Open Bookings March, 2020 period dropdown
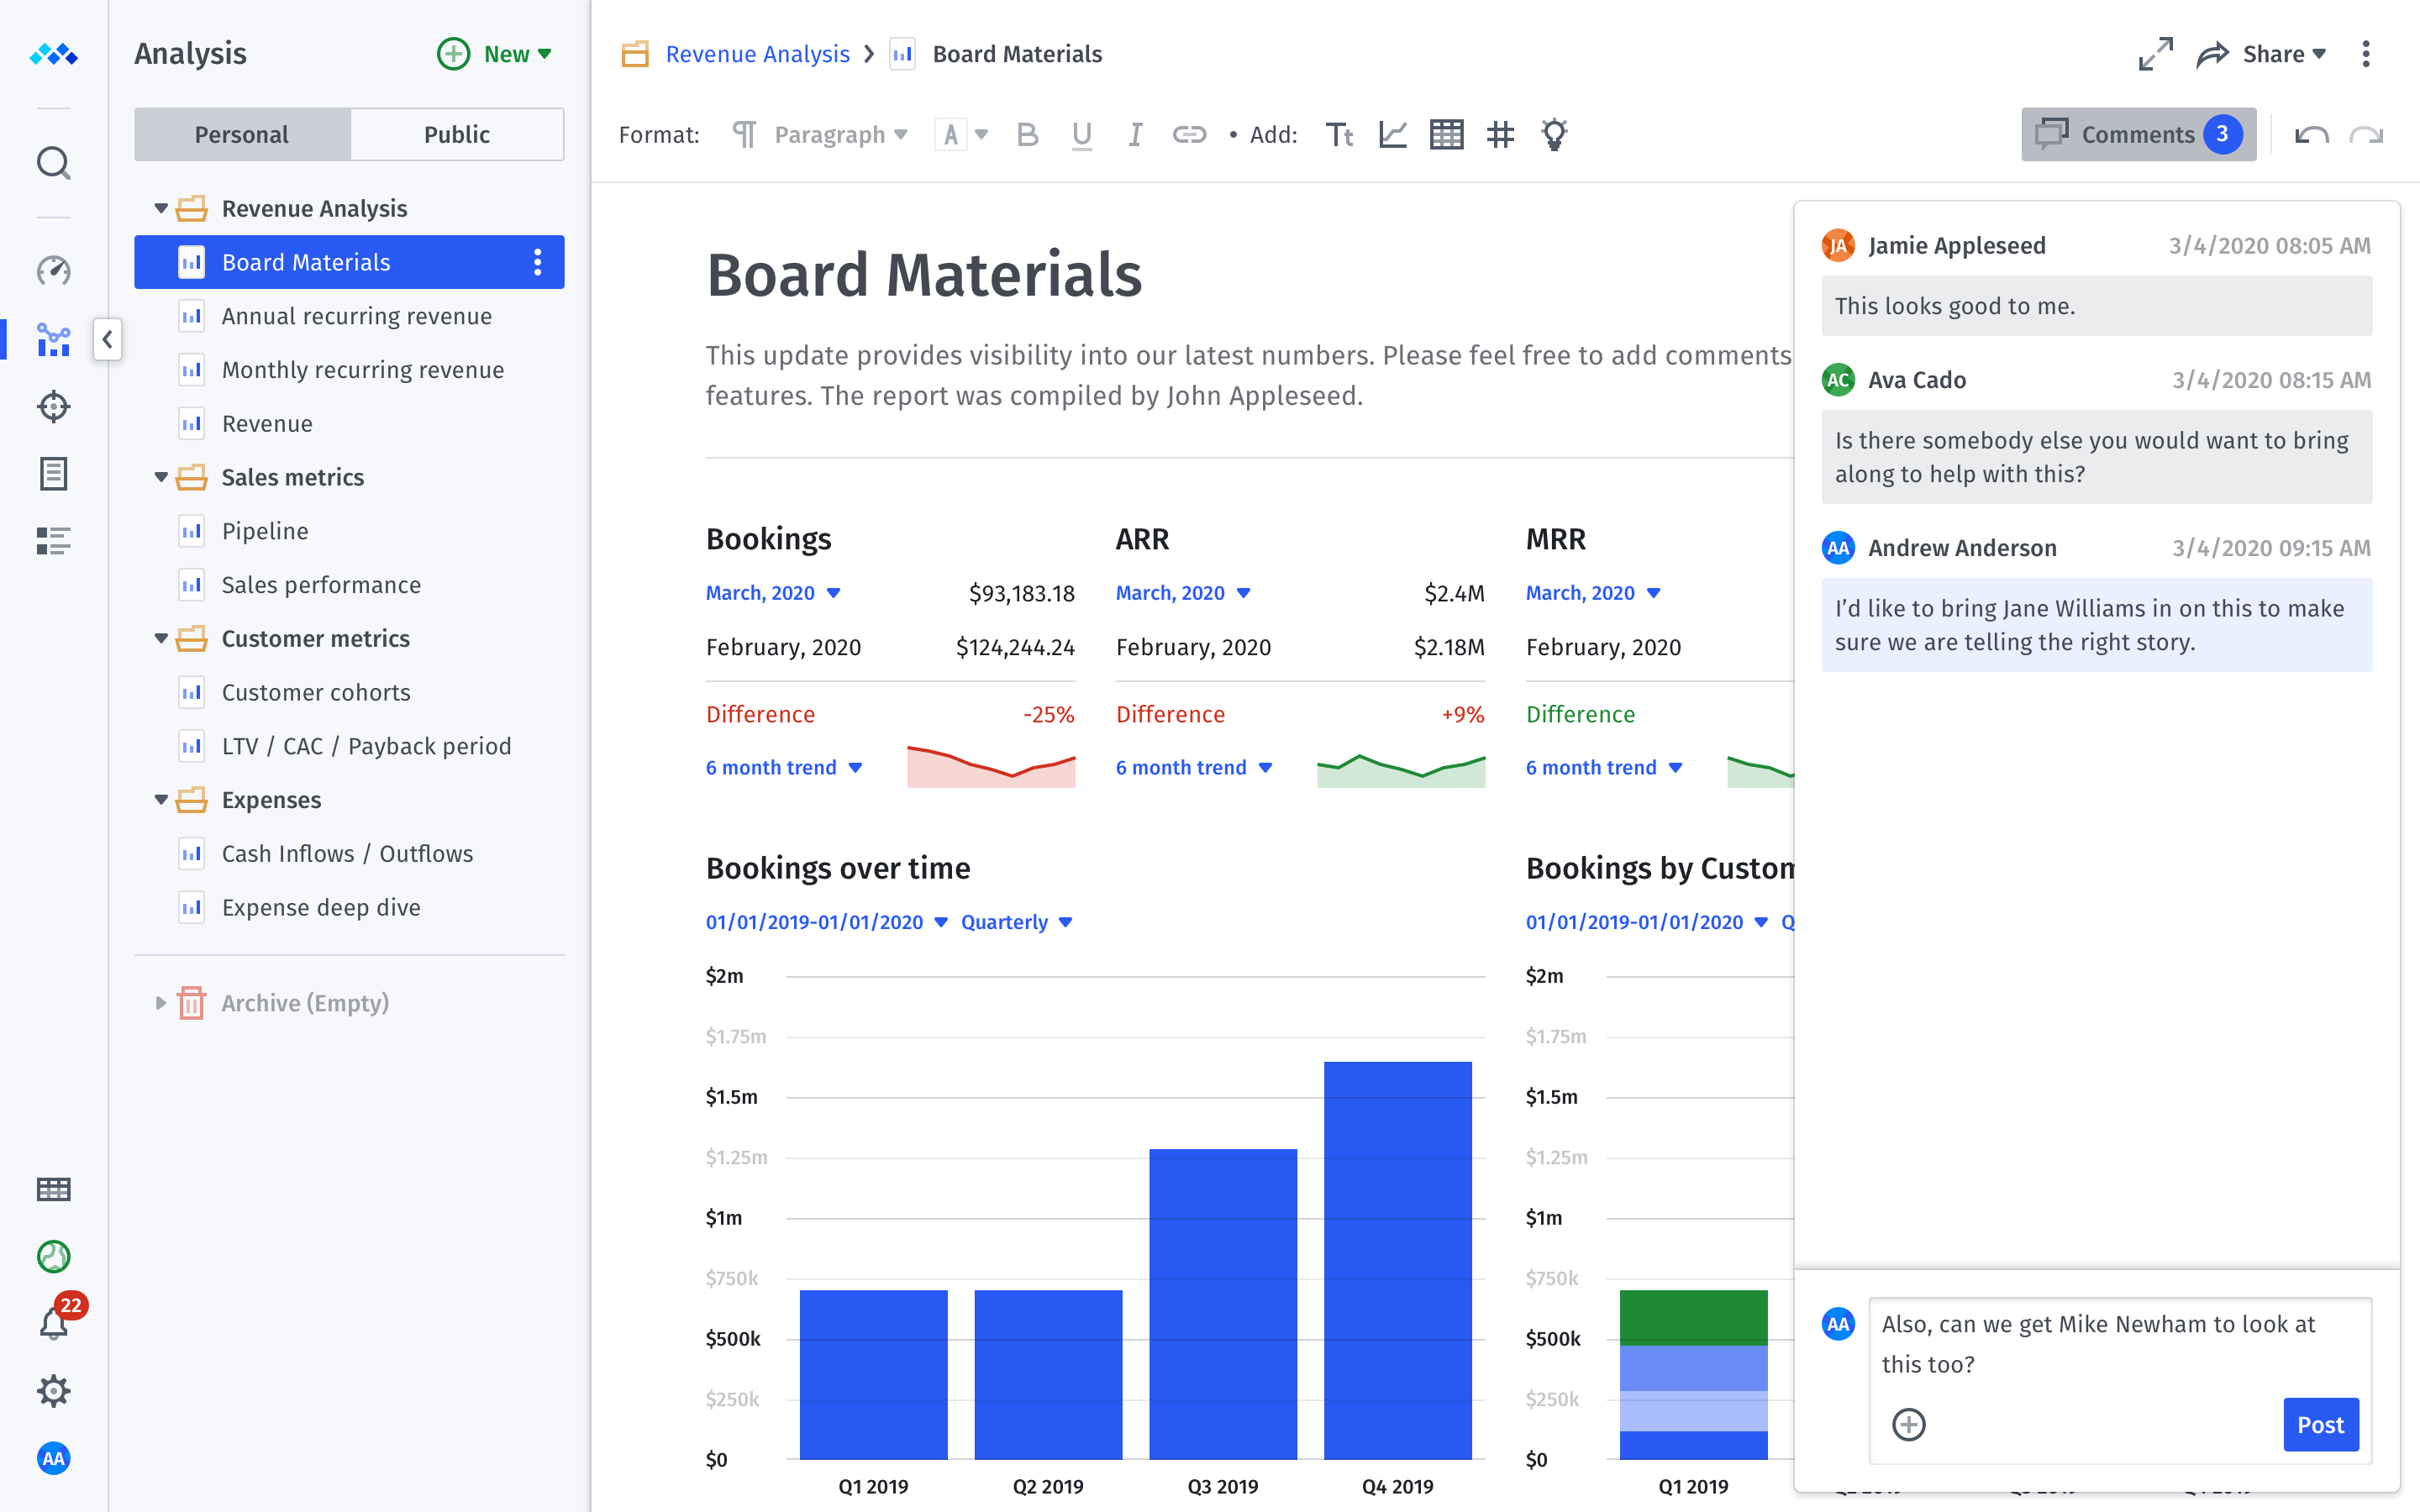Viewport: 2420px width, 1512px height. coord(773,593)
